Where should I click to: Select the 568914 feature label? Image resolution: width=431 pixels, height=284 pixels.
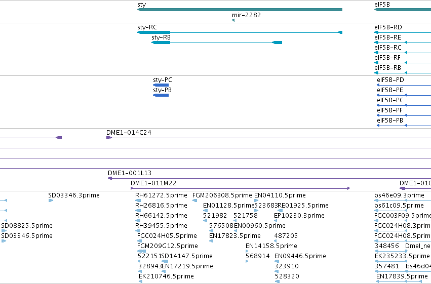(258, 256)
